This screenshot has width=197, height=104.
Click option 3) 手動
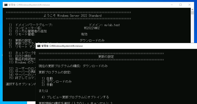click(x=47, y=85)
